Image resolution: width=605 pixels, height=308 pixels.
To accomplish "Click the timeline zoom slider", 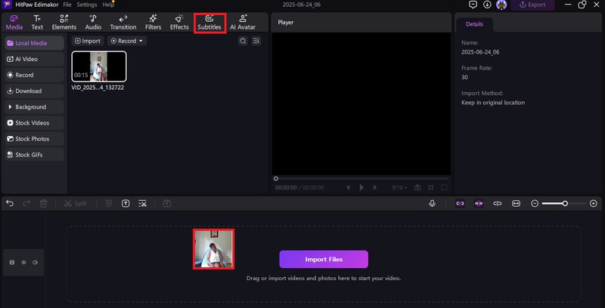I will pos(565,204).
